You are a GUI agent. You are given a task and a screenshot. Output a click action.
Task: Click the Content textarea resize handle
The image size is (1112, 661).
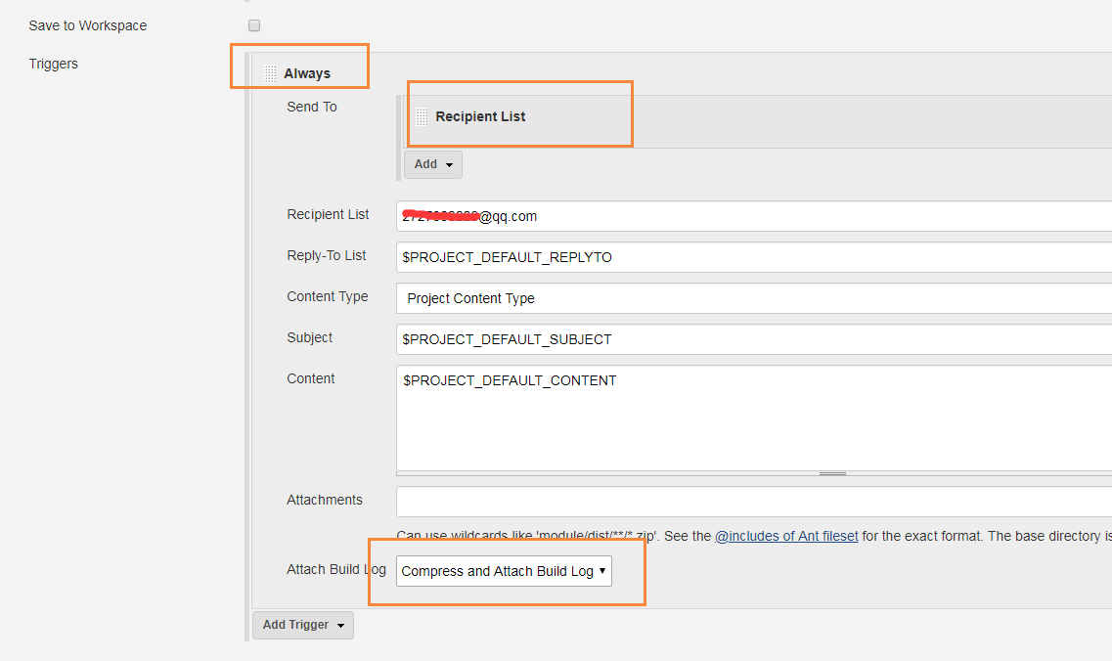[x=832, y=473]
